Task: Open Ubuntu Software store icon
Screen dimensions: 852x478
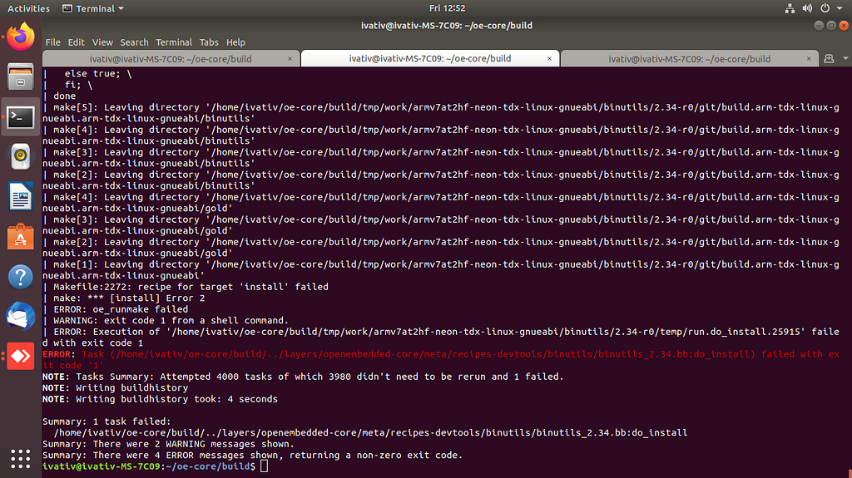Action: tap(20, 237)
